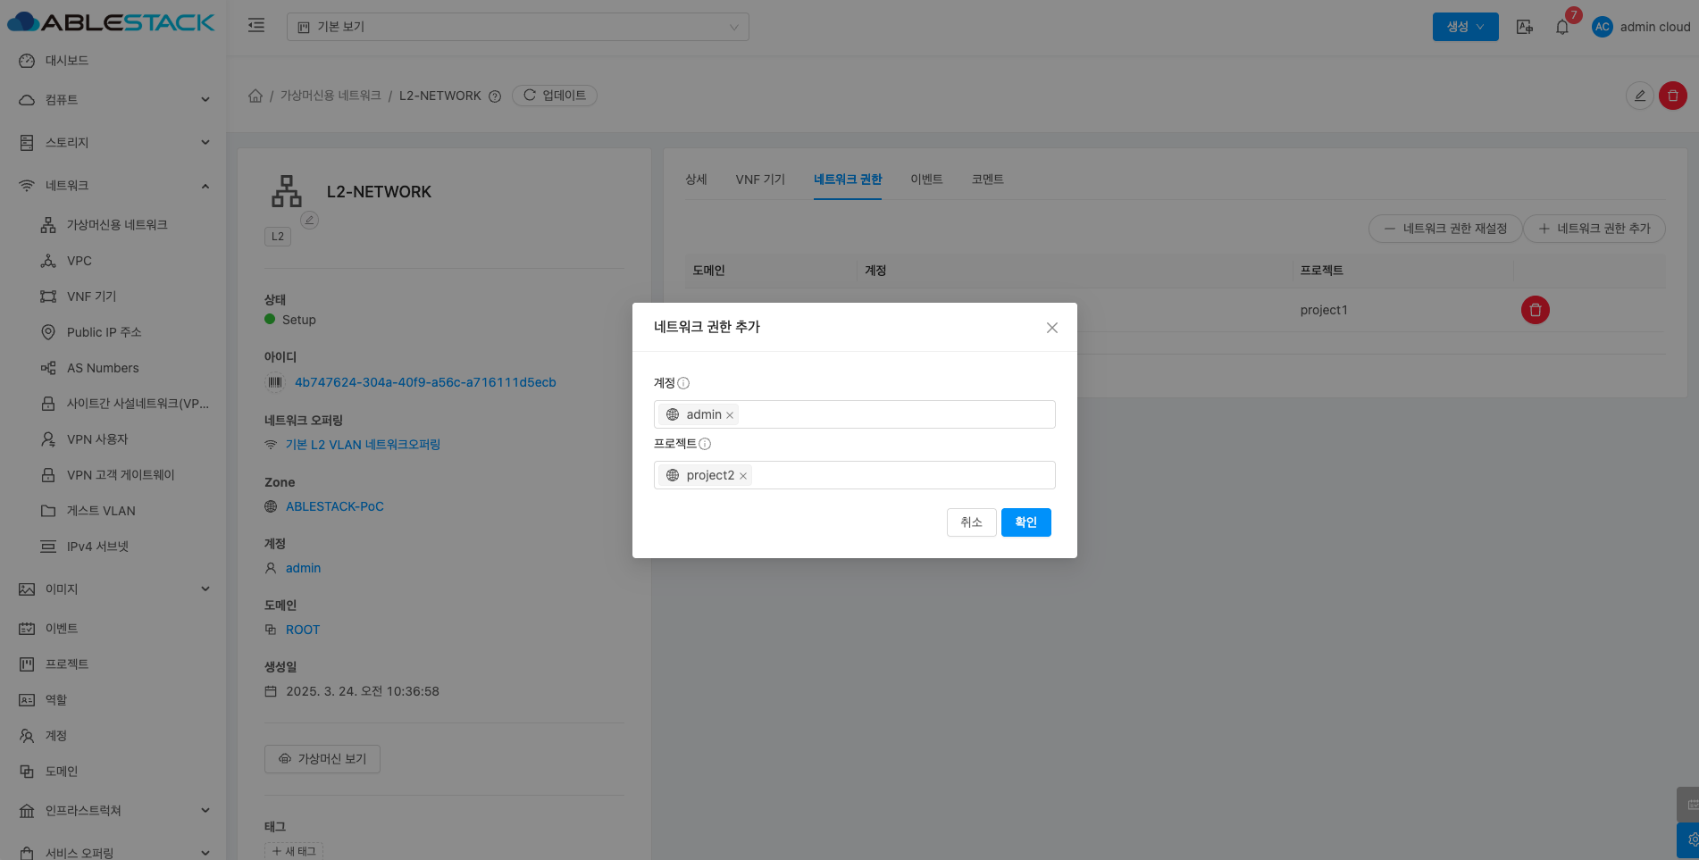Go to home via breadcrumb icon
1699x860 pixels.
(x=255, y=96)
